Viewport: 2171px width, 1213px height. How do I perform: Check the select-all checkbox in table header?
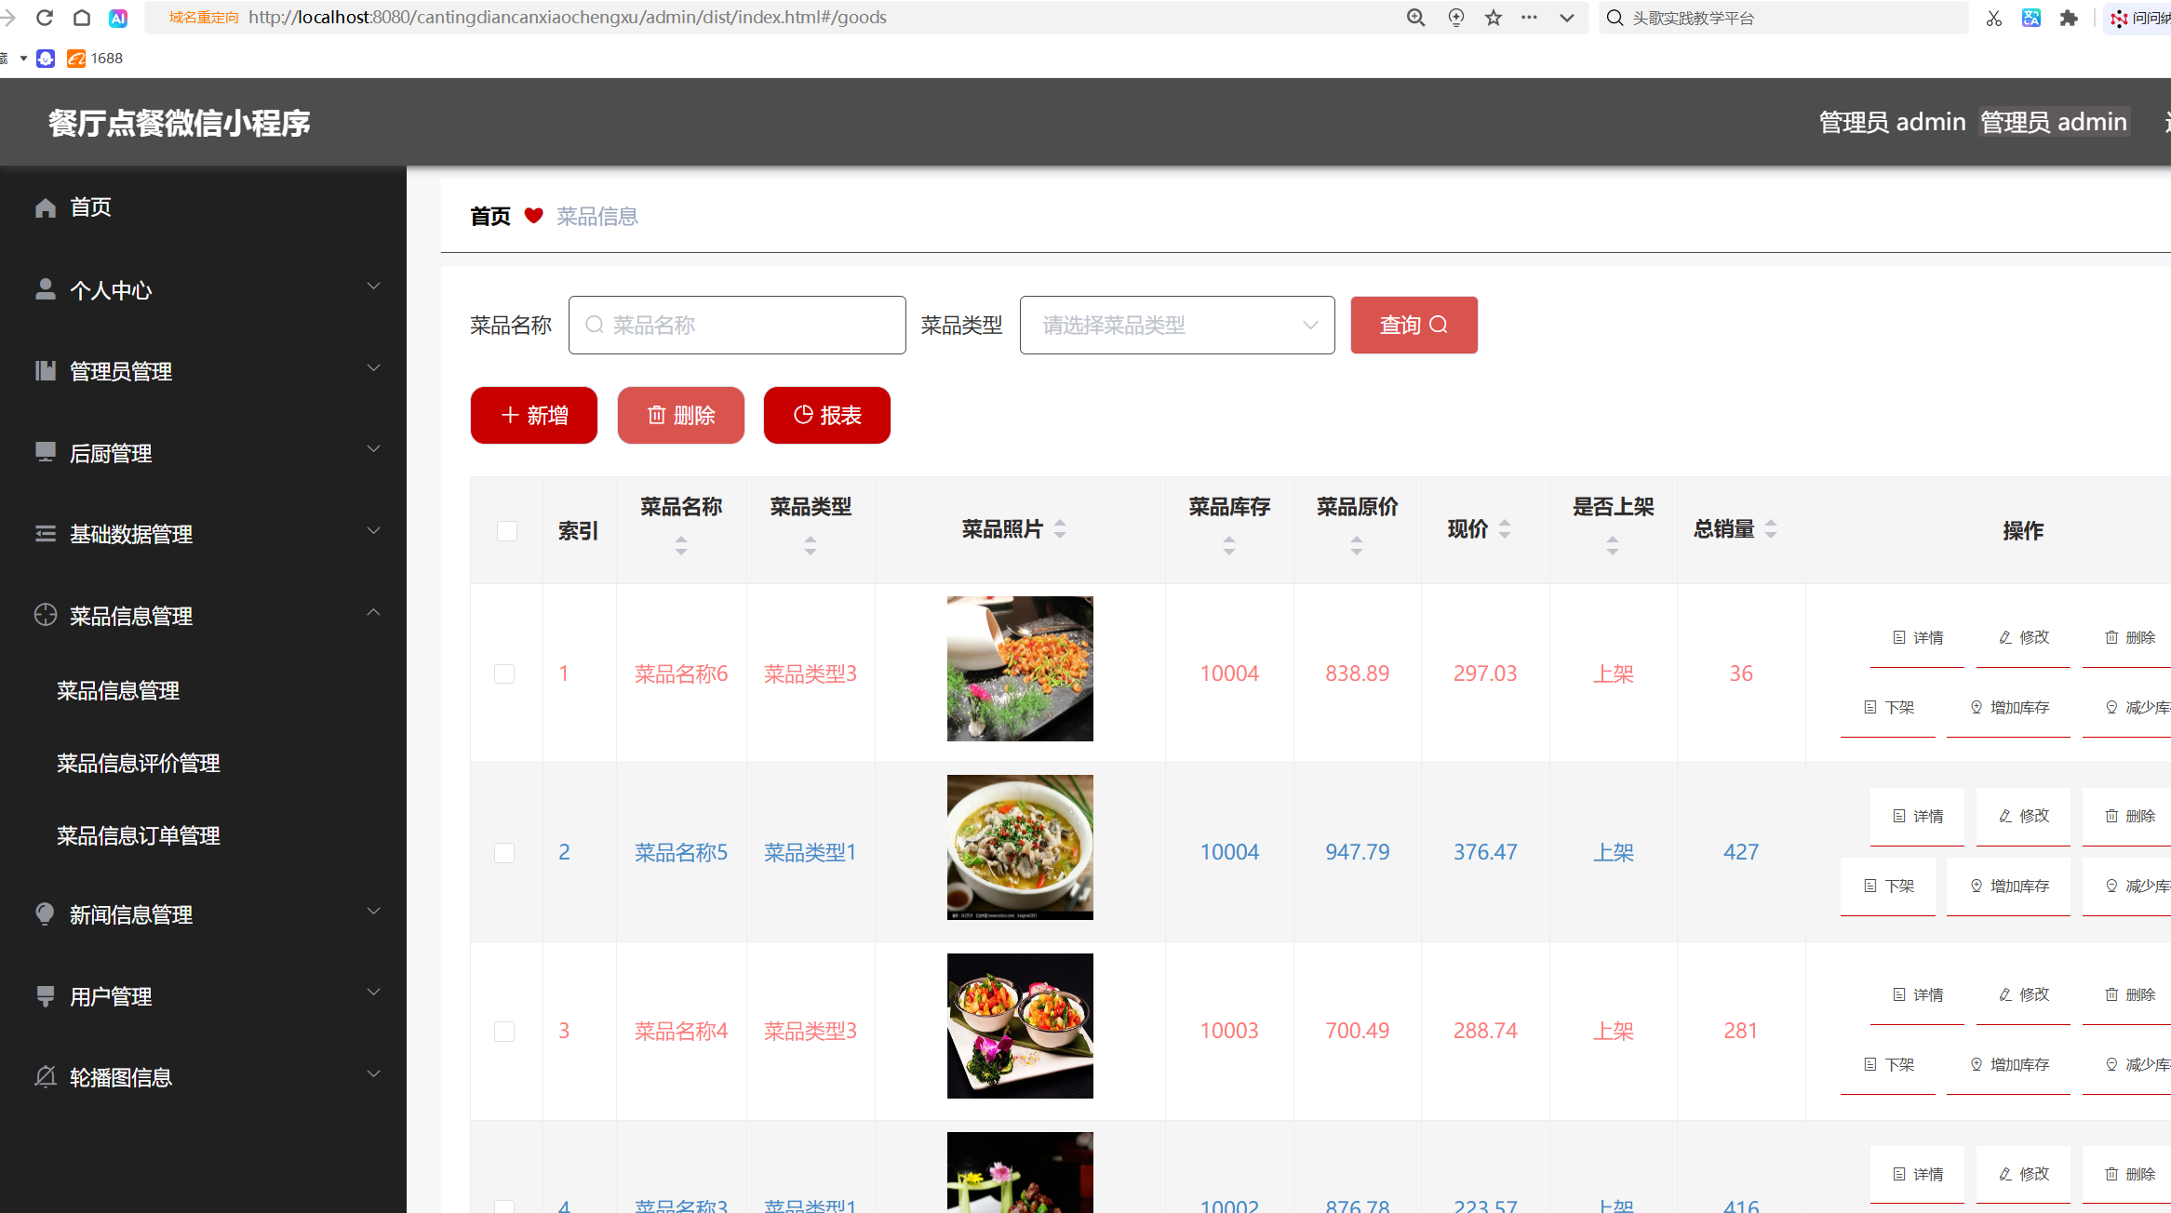pyautogui.click(x=506, y=530)
